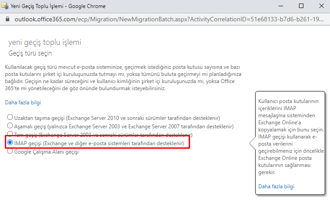
Task: Pick the Tam geçiş radio button
Action: 10,135
